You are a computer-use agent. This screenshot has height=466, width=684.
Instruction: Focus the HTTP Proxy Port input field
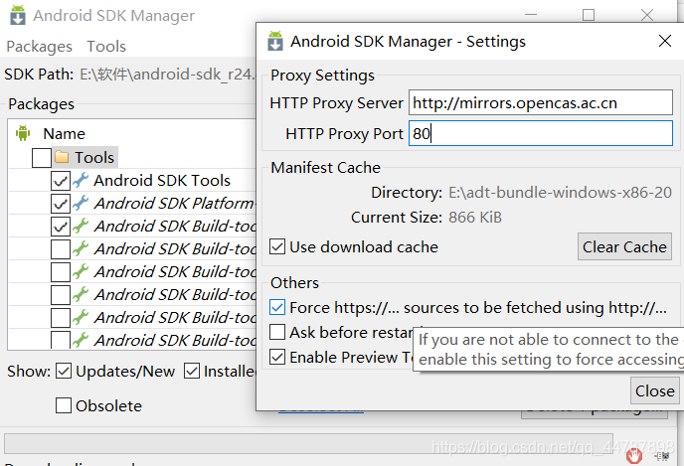point(541,133)
